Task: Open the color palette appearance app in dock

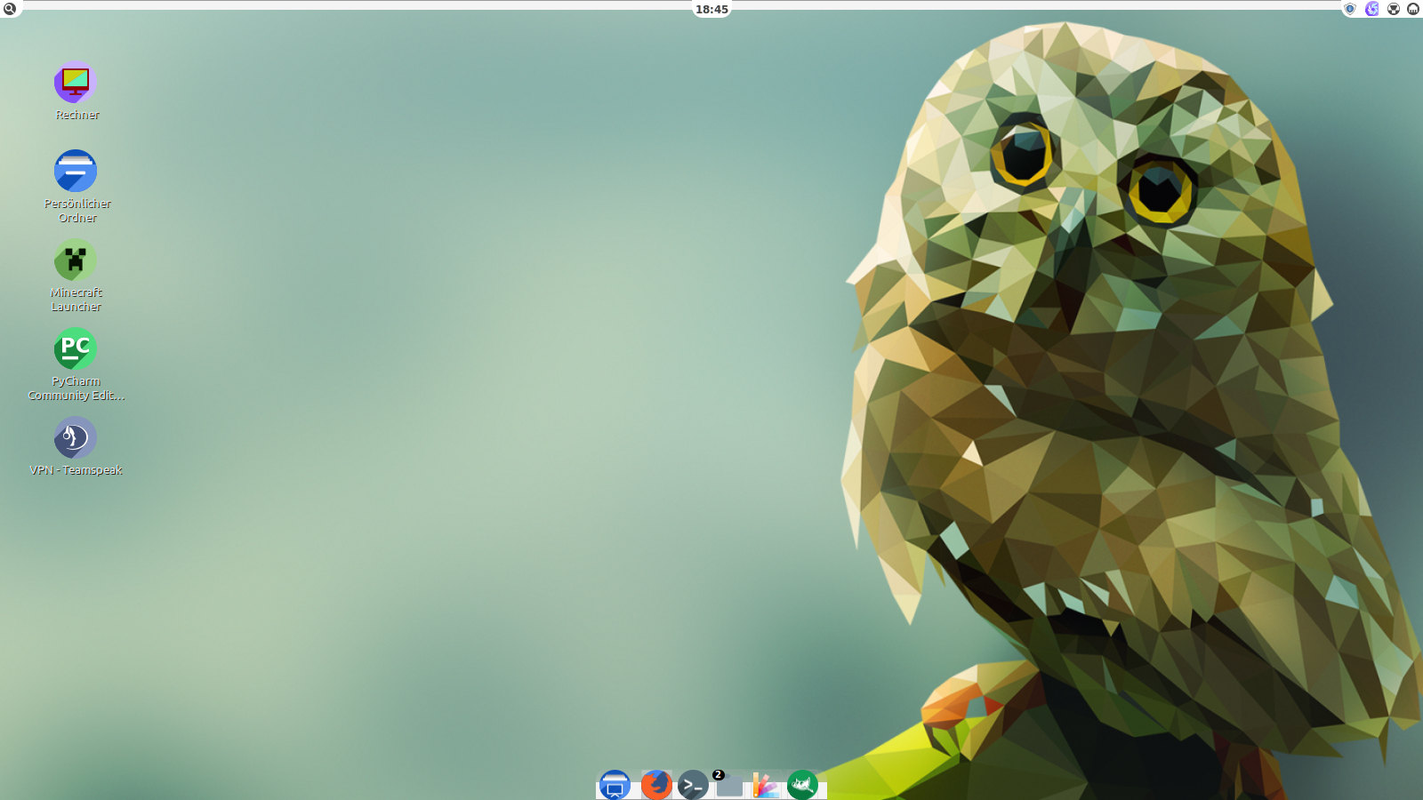Action: [x=766, y=785]
